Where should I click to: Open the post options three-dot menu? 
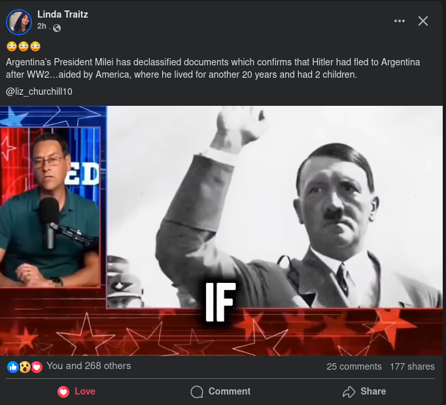pyautogui.click(x=400, y=21)
